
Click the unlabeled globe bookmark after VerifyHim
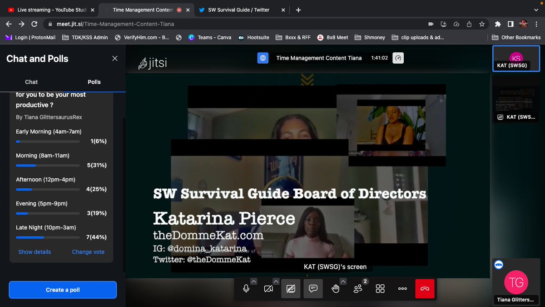178,37
